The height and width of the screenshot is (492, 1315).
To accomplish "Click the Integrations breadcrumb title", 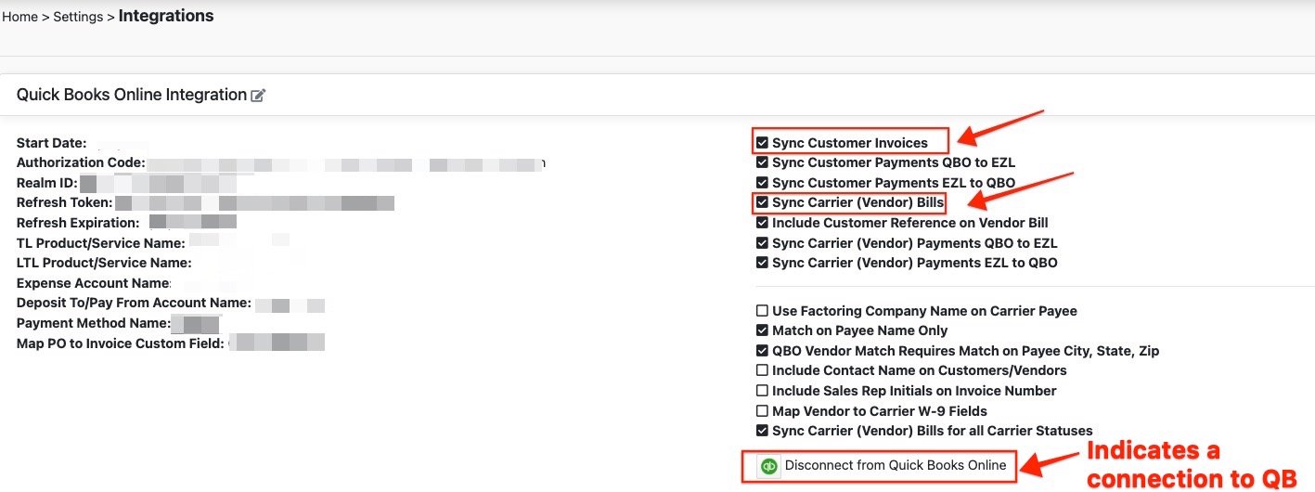I will (x=166, y=16).
